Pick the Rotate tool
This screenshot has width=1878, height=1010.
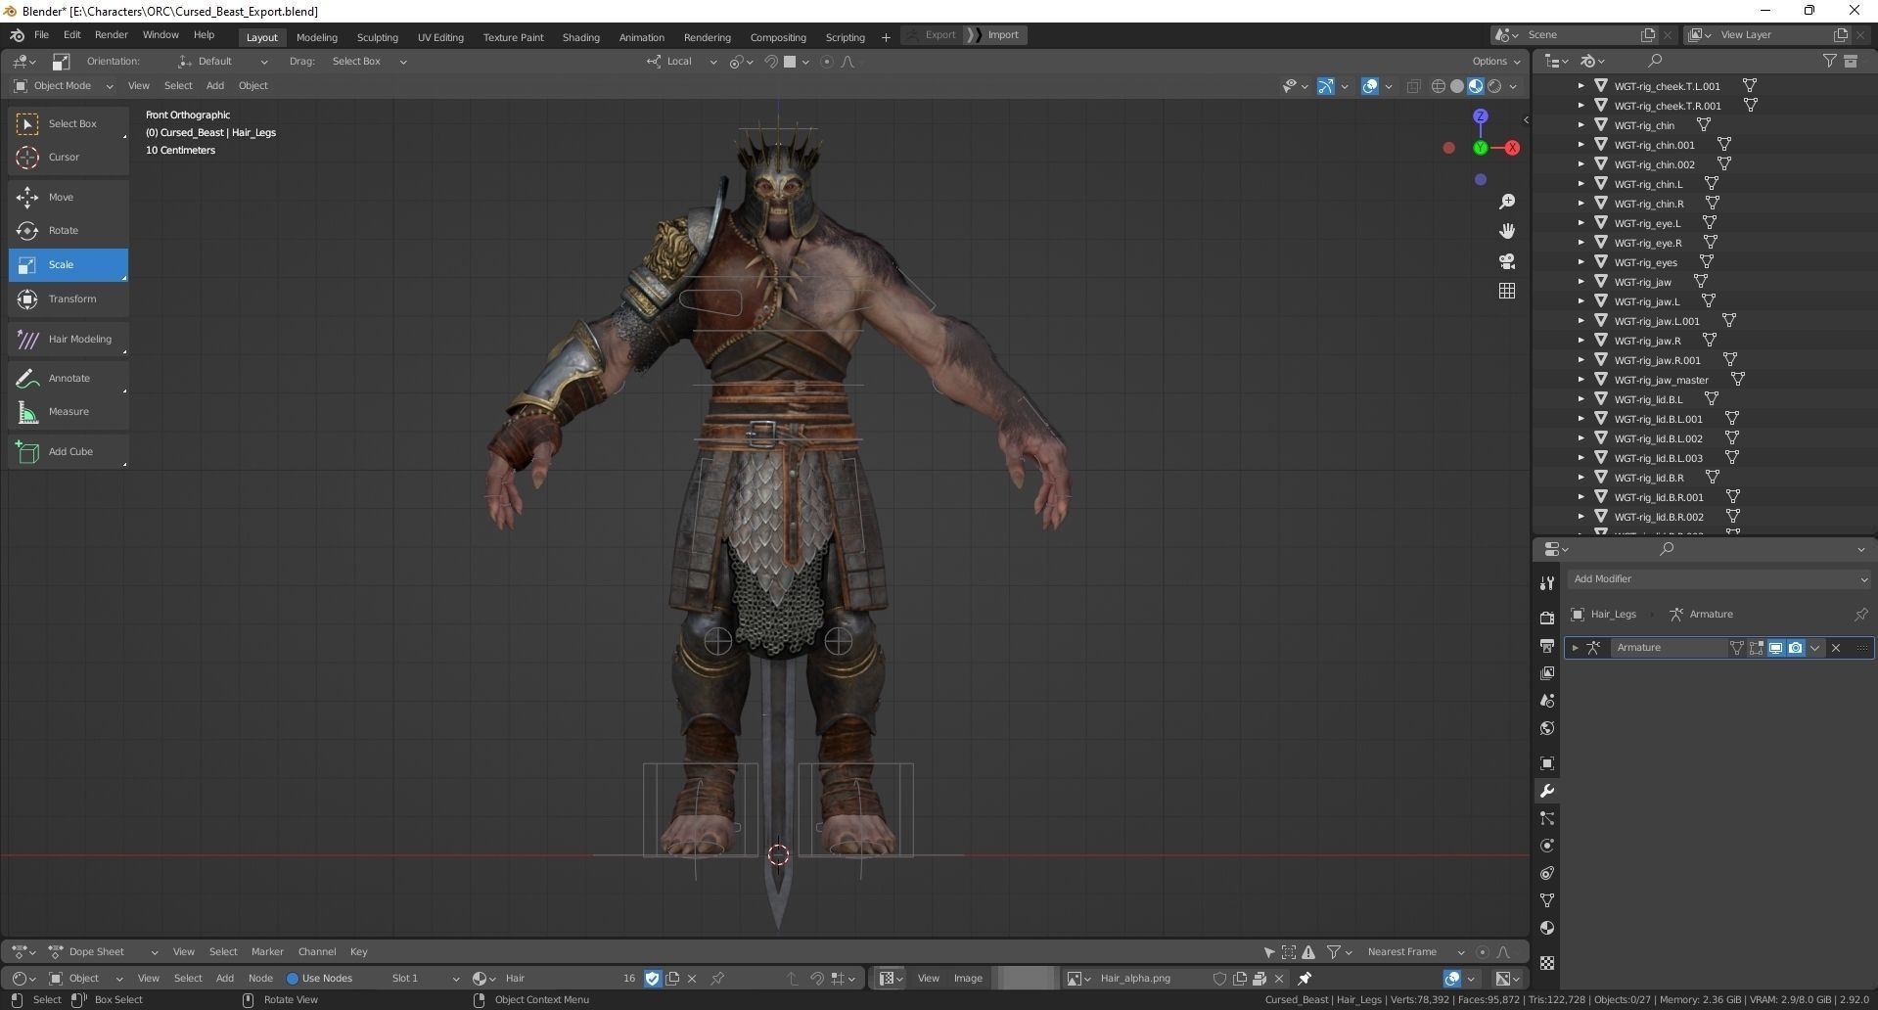(x=69, y=230)
